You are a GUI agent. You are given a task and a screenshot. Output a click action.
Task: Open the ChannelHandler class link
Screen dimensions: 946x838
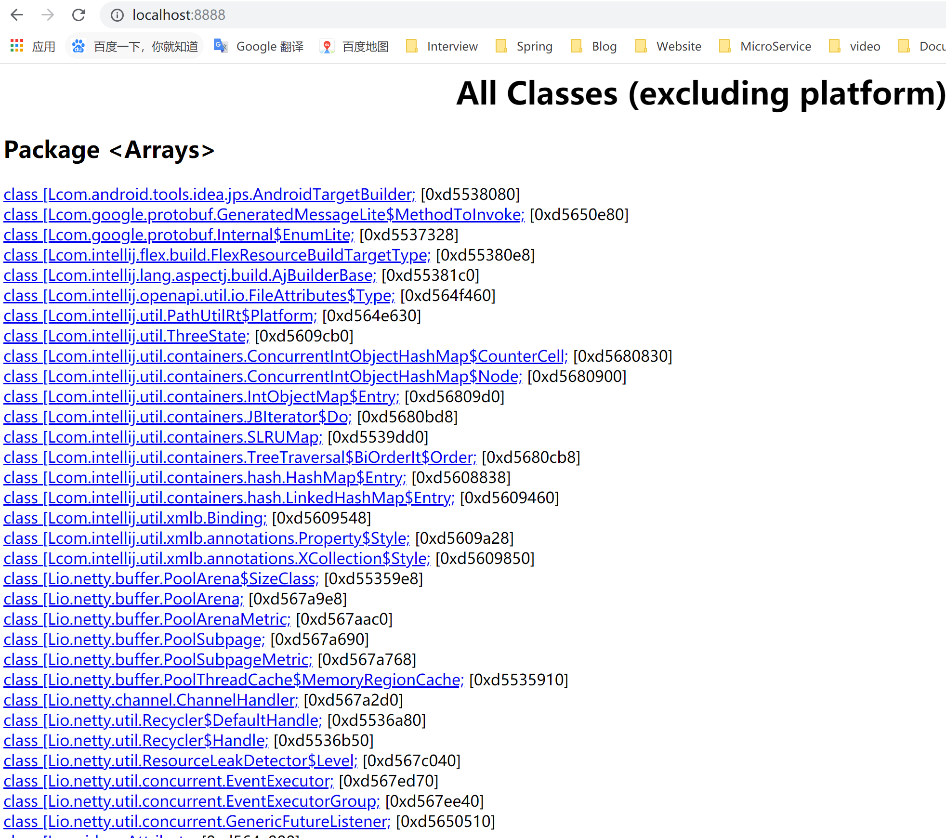[x=151, y=700]
